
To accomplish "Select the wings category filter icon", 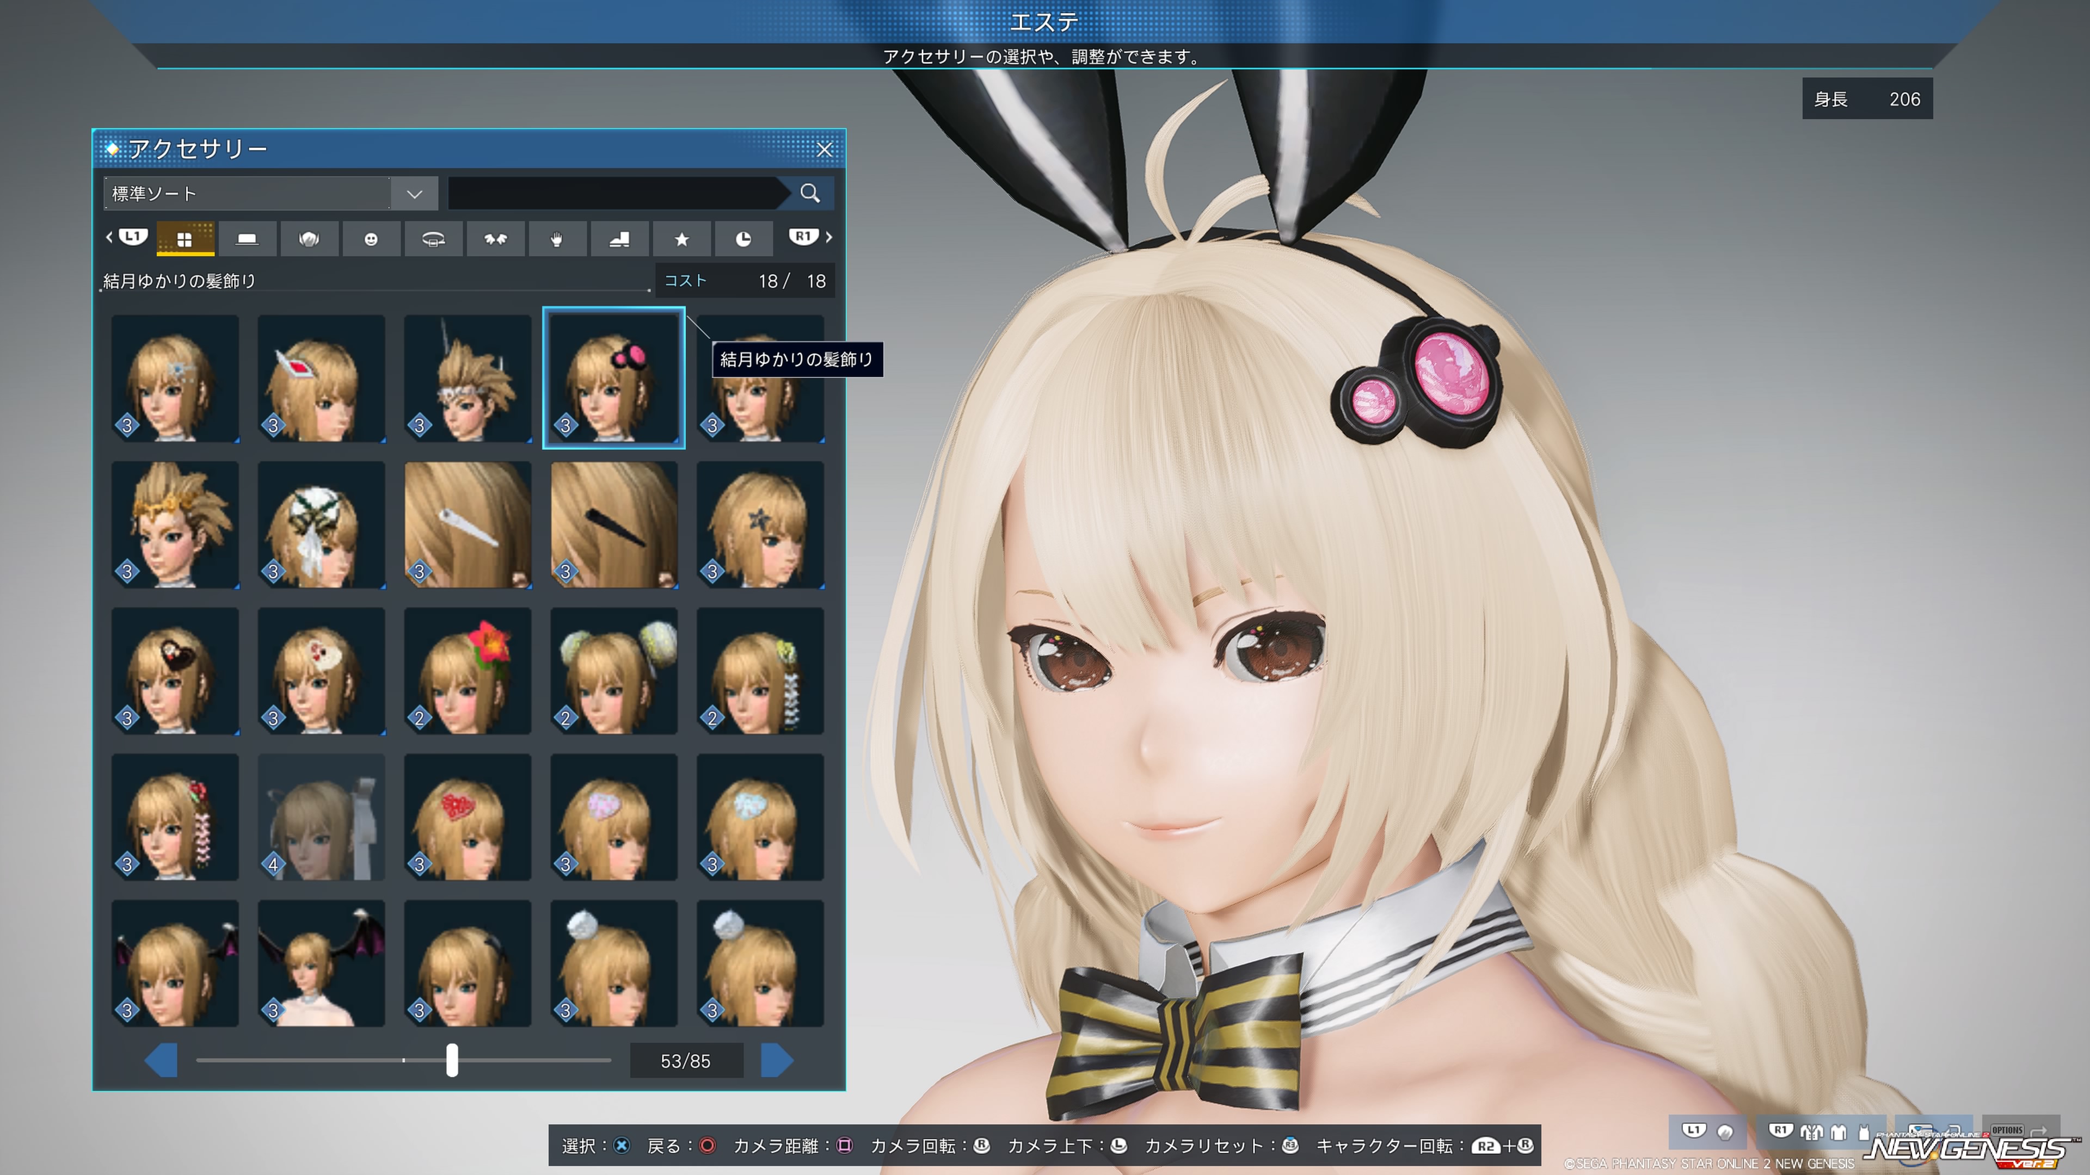I will pos(495,238).
